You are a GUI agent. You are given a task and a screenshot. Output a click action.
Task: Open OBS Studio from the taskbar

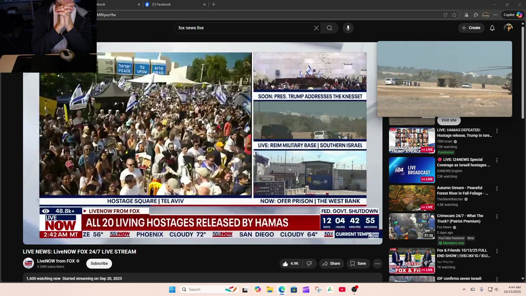pyautogui.click(x=354, y=289)
